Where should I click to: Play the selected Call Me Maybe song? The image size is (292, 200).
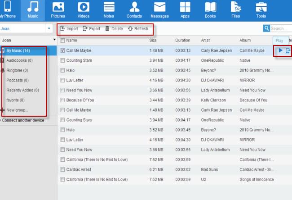[x=280, y=50]
